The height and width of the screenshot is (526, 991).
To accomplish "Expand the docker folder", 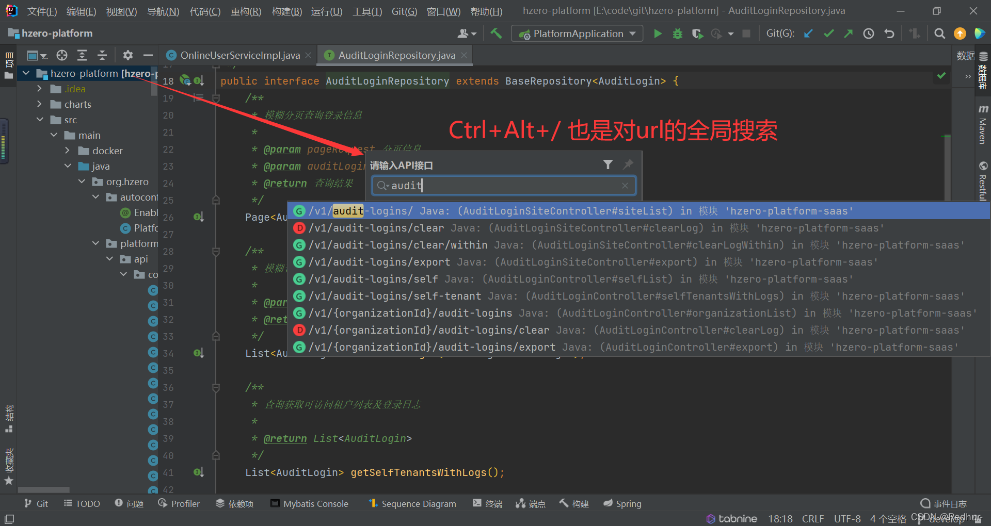I will 68,151.
